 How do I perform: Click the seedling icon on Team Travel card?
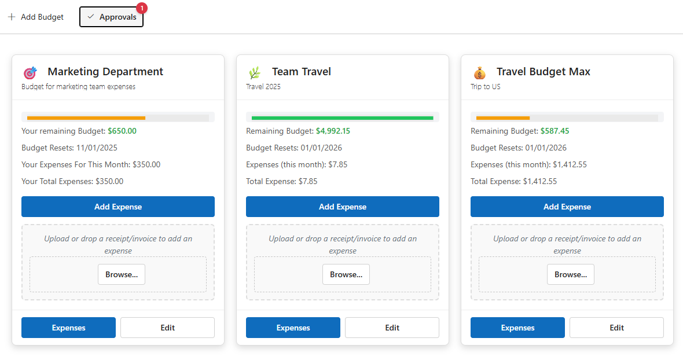(254, 72)
